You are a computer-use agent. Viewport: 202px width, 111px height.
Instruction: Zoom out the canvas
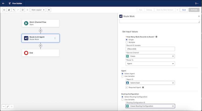click(x=4, y=107)
